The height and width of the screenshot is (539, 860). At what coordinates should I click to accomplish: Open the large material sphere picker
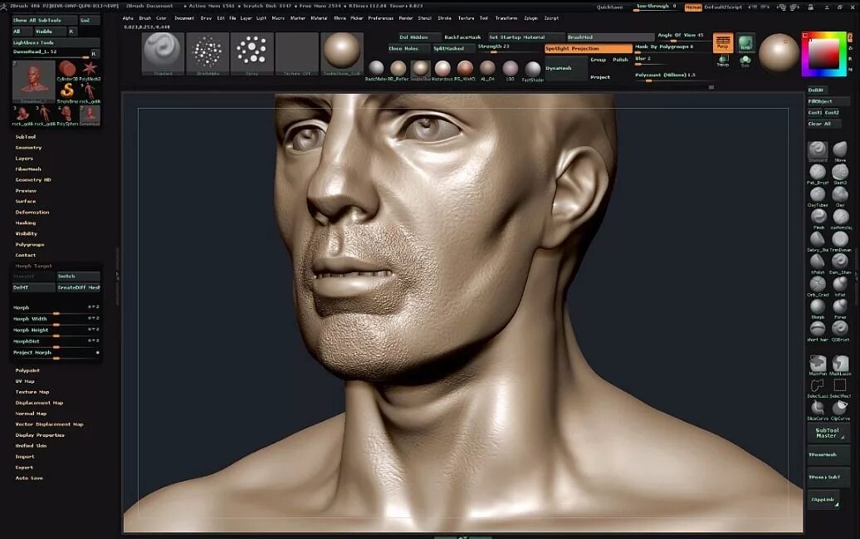(x=342, y=53)
